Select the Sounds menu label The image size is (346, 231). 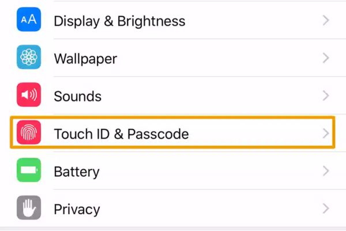coord(77,96)
